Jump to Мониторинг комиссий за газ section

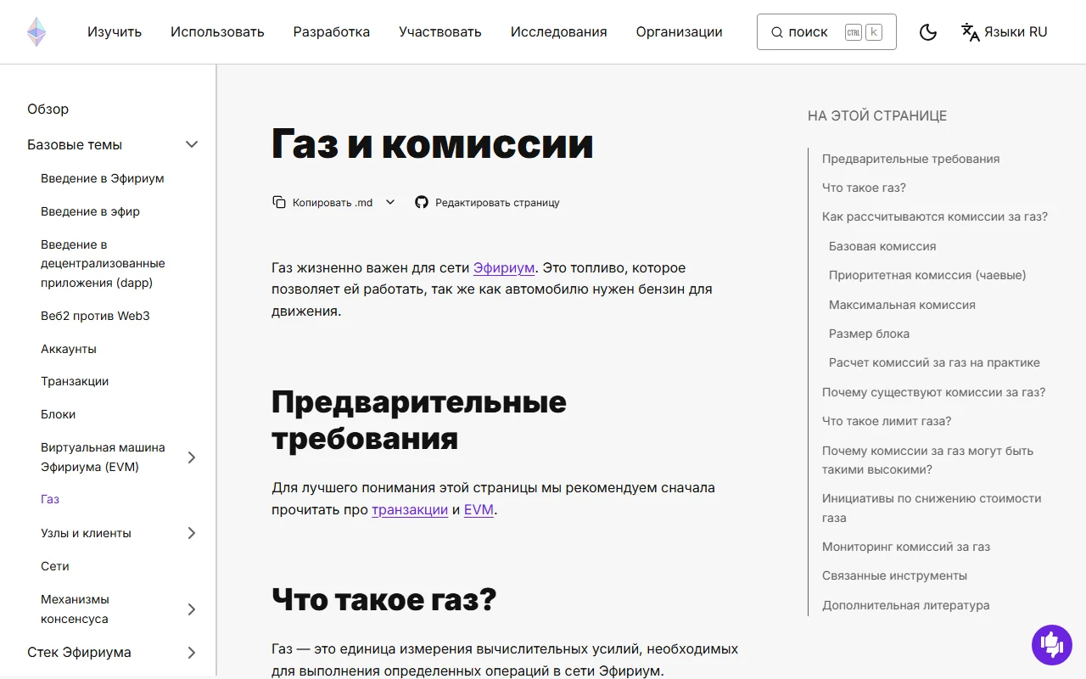(906, 547)
